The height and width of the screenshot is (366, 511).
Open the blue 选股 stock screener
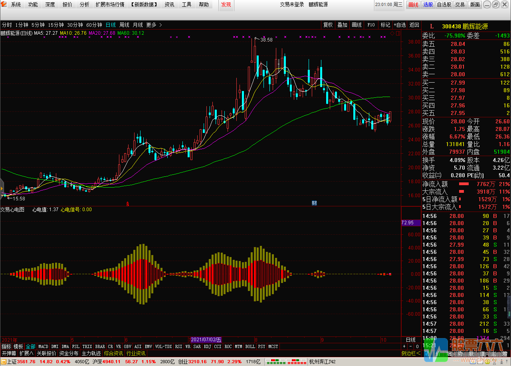point(428,4)
